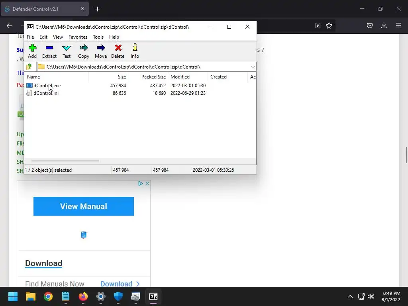Click the 86 636 size value
Screen dimensions: 408x306
click(119, 93)
